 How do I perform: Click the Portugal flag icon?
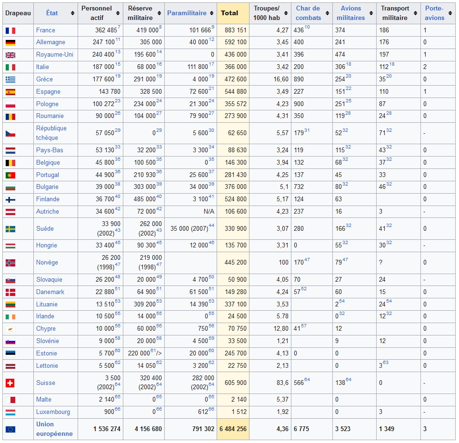click(x=10, y=175)
